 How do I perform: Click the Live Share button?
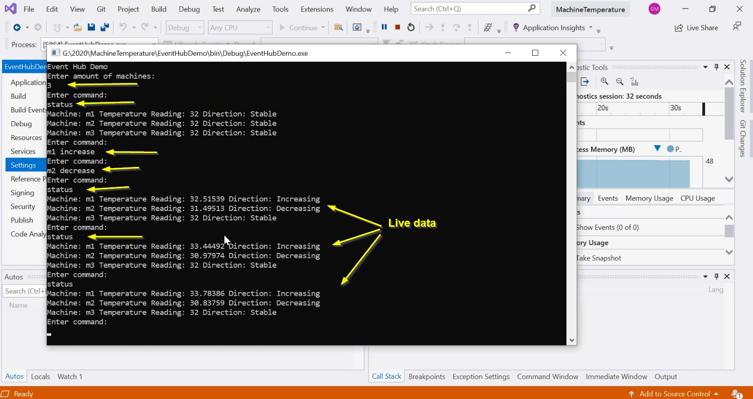point(696,28)
